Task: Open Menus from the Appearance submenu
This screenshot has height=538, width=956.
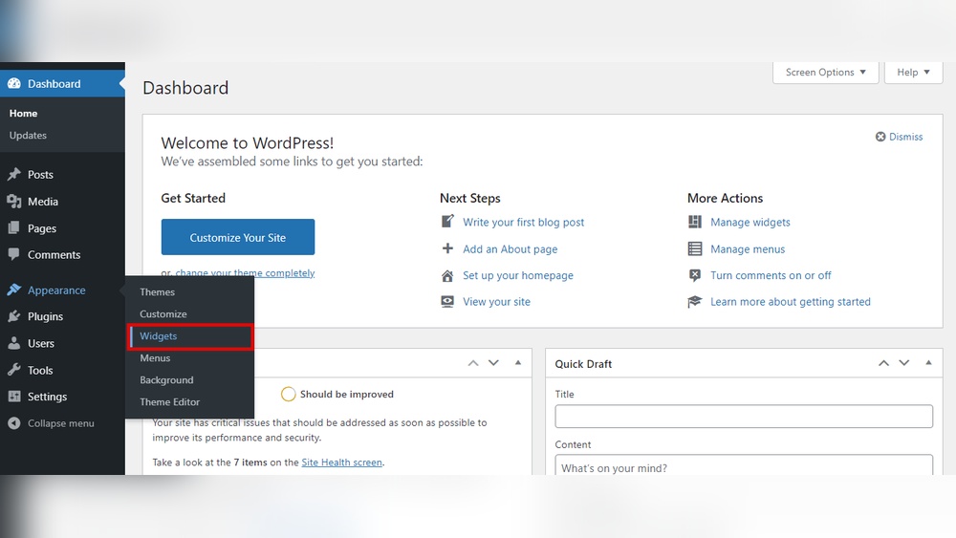Action: 155,357
